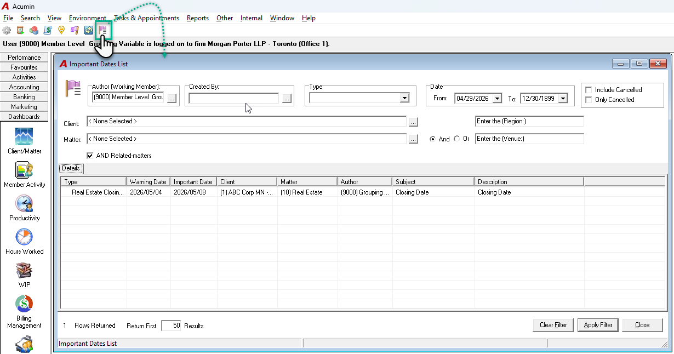The height and width of the screenshot is (354, 674).
Task: Check the Only Cancelled checkbox
Action: click(589, 100)
